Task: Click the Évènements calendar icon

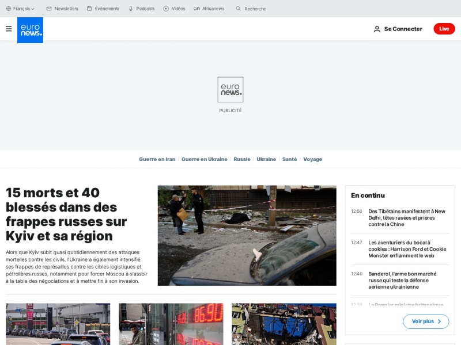Action: pos(89,9)
